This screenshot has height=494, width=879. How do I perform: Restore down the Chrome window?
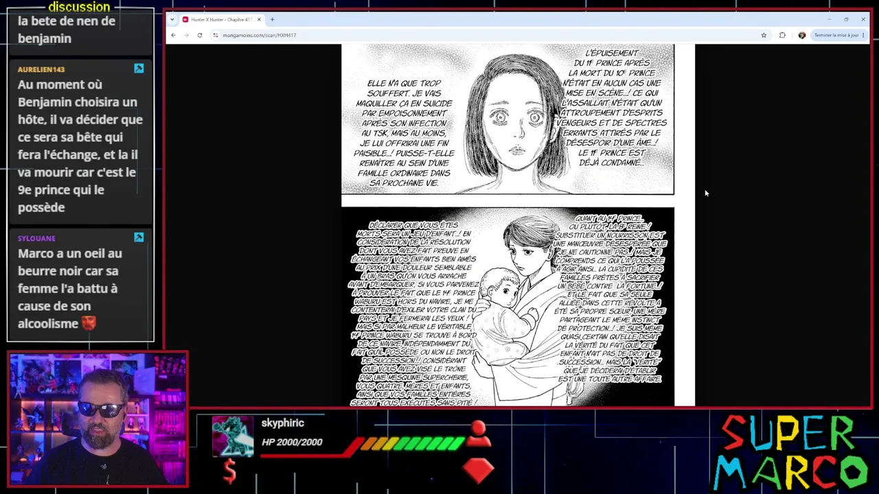pos(846,19)
